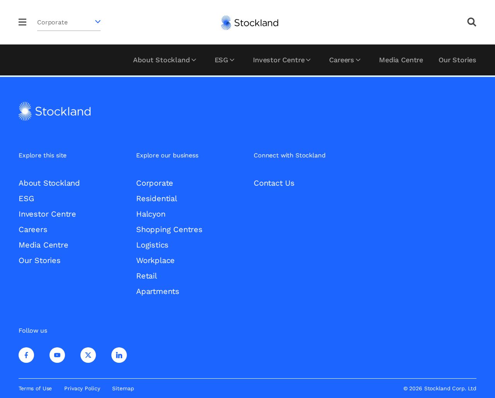The image size is (495, 398).
Task: Open Stockland's X (Twitter) icon
Action: point(88,355)
